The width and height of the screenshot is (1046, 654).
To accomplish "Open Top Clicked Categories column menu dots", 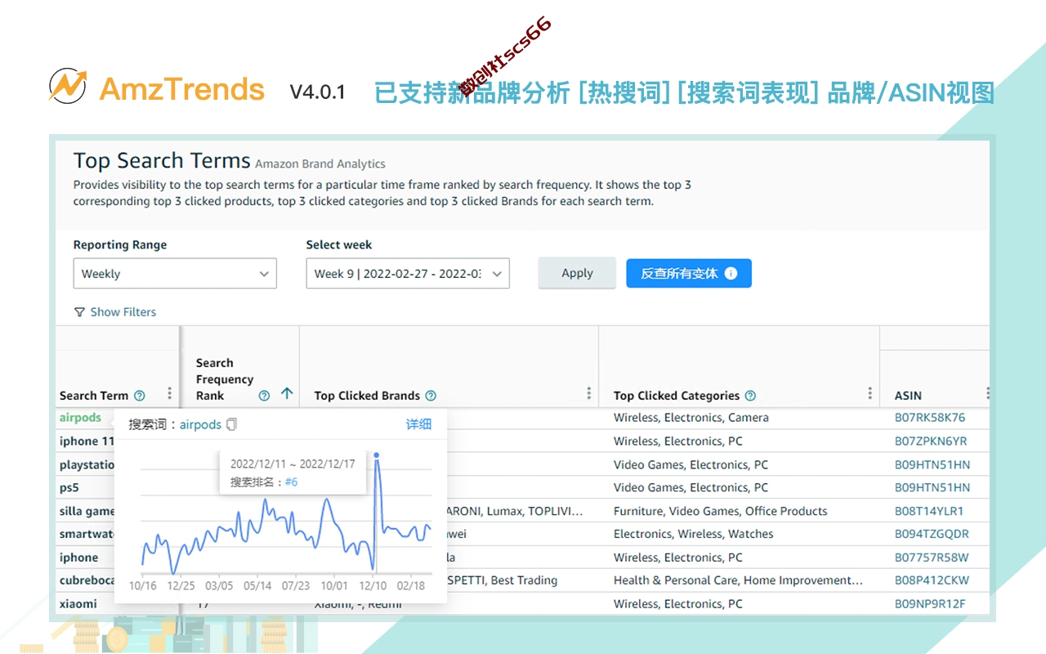I will coord(869,393).
